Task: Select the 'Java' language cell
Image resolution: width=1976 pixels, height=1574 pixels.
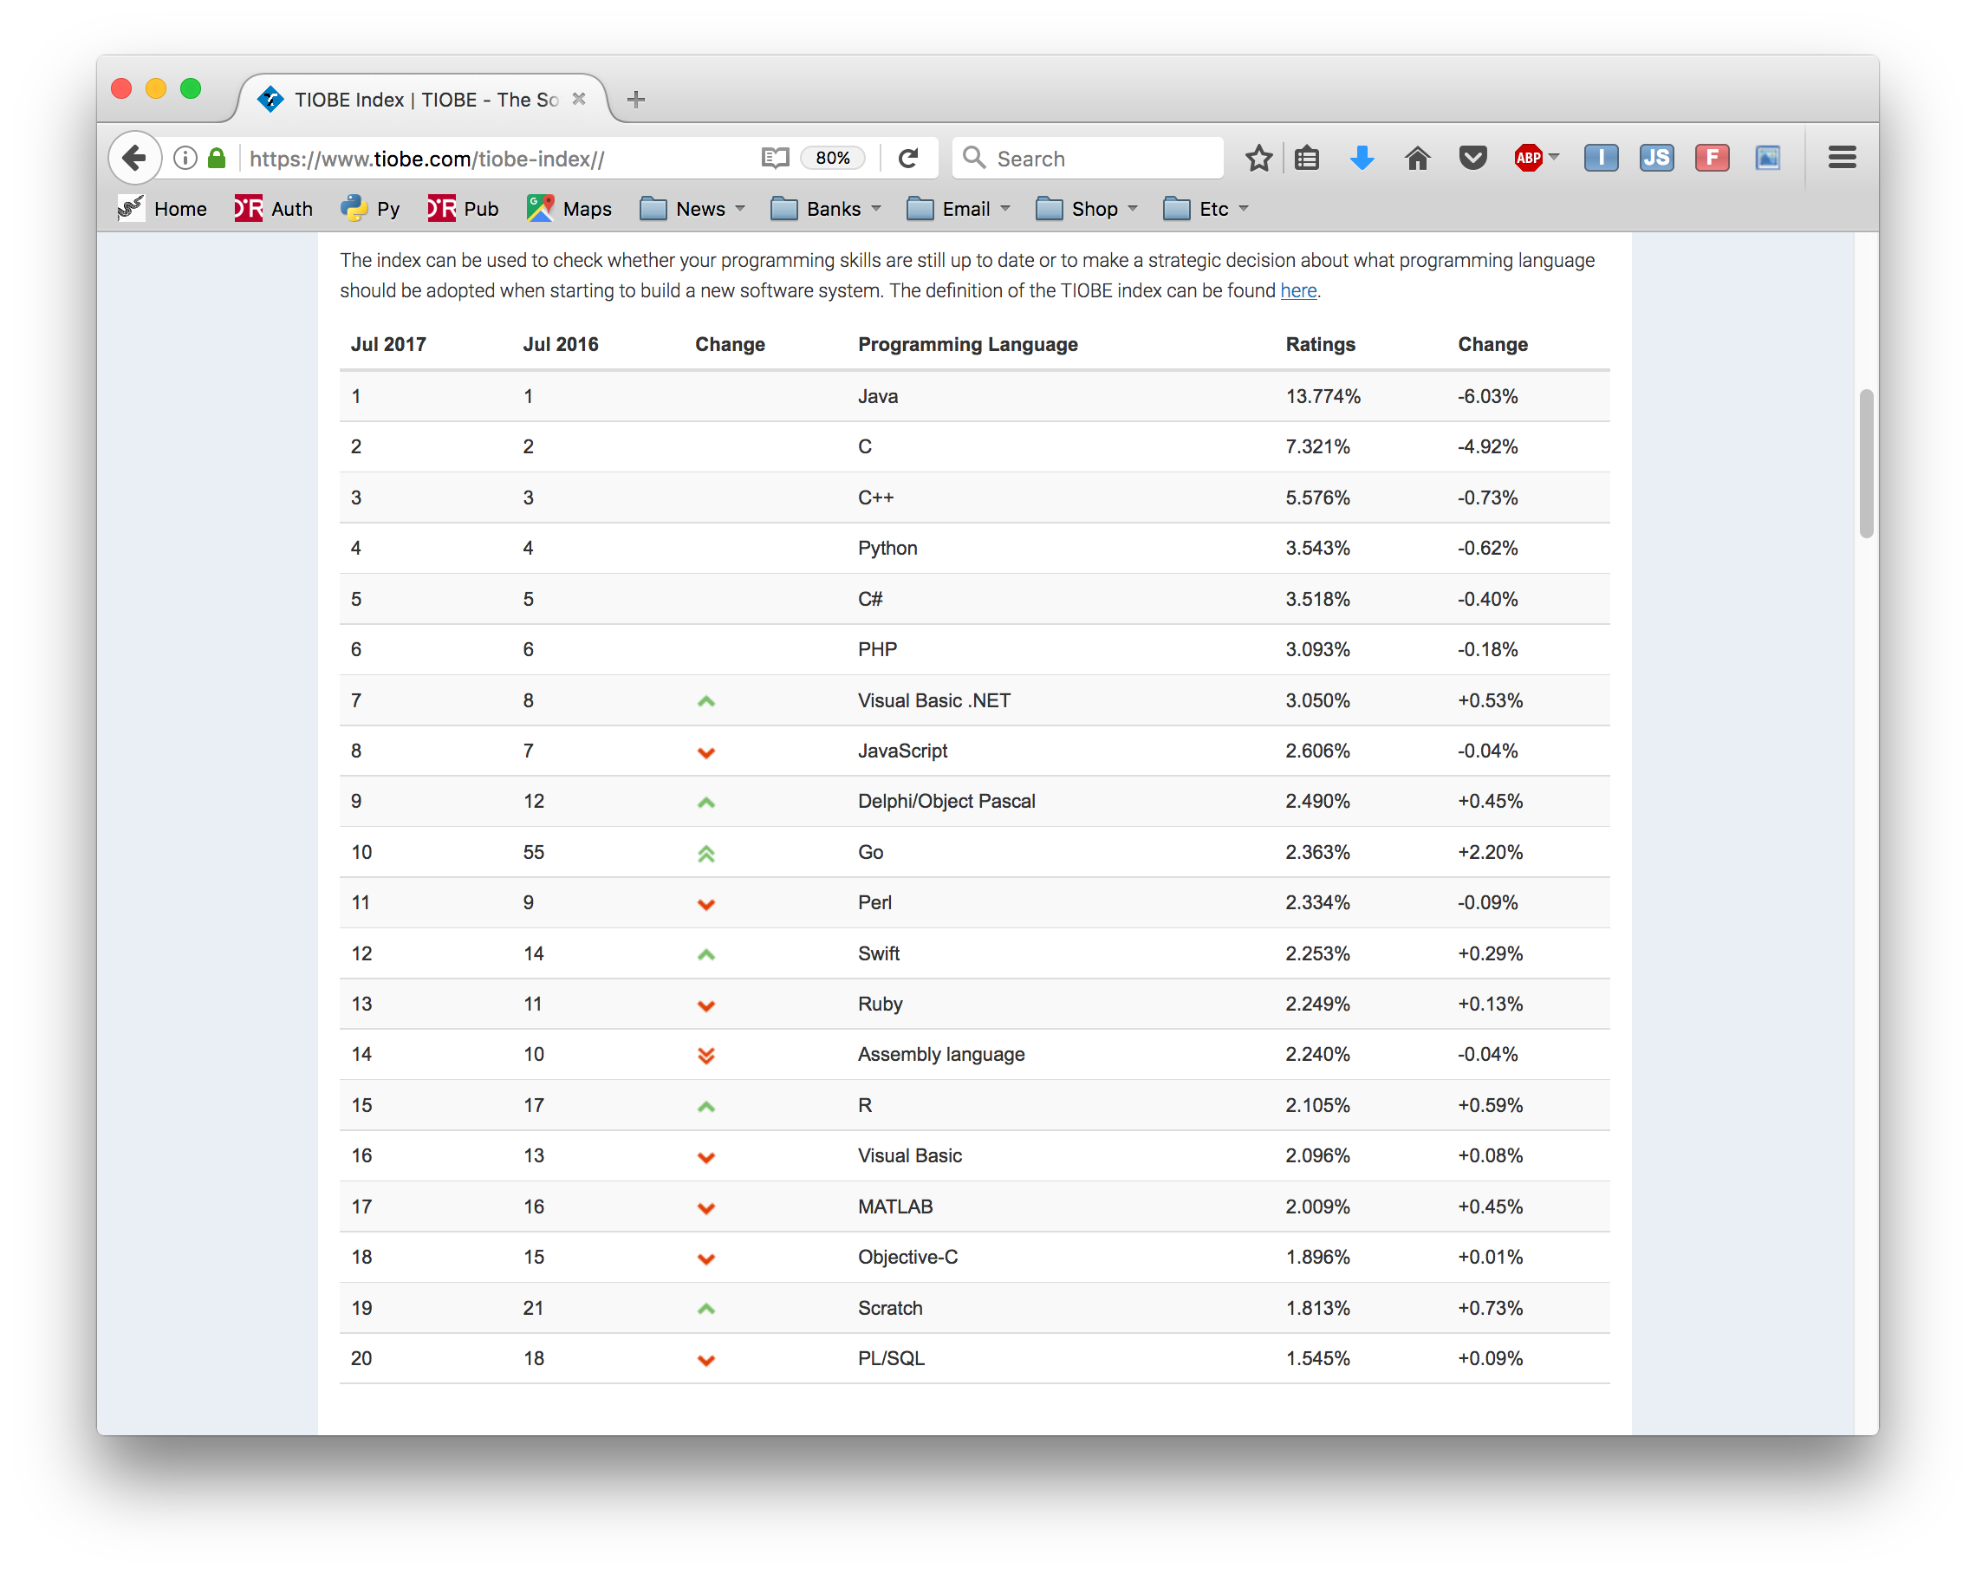Action: pos(877,396)
